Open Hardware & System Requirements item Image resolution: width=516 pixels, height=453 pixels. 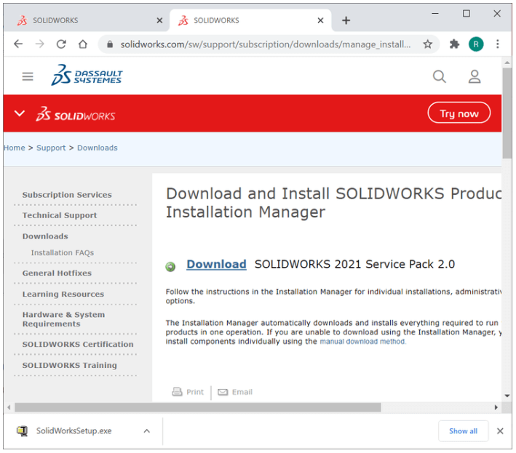[x=63, y=319]
